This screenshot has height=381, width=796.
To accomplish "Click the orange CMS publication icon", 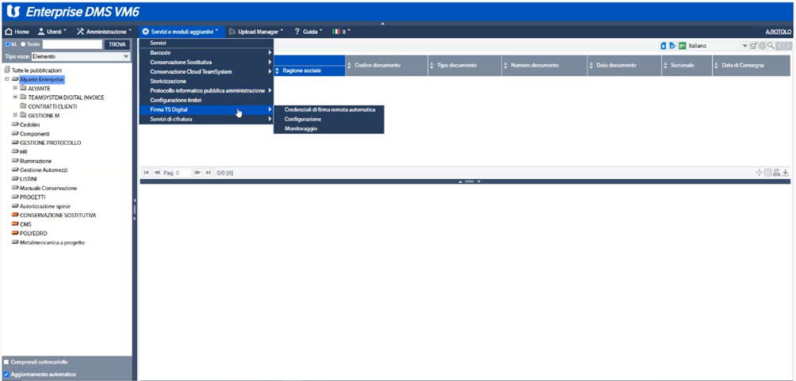I will (15, 224).
